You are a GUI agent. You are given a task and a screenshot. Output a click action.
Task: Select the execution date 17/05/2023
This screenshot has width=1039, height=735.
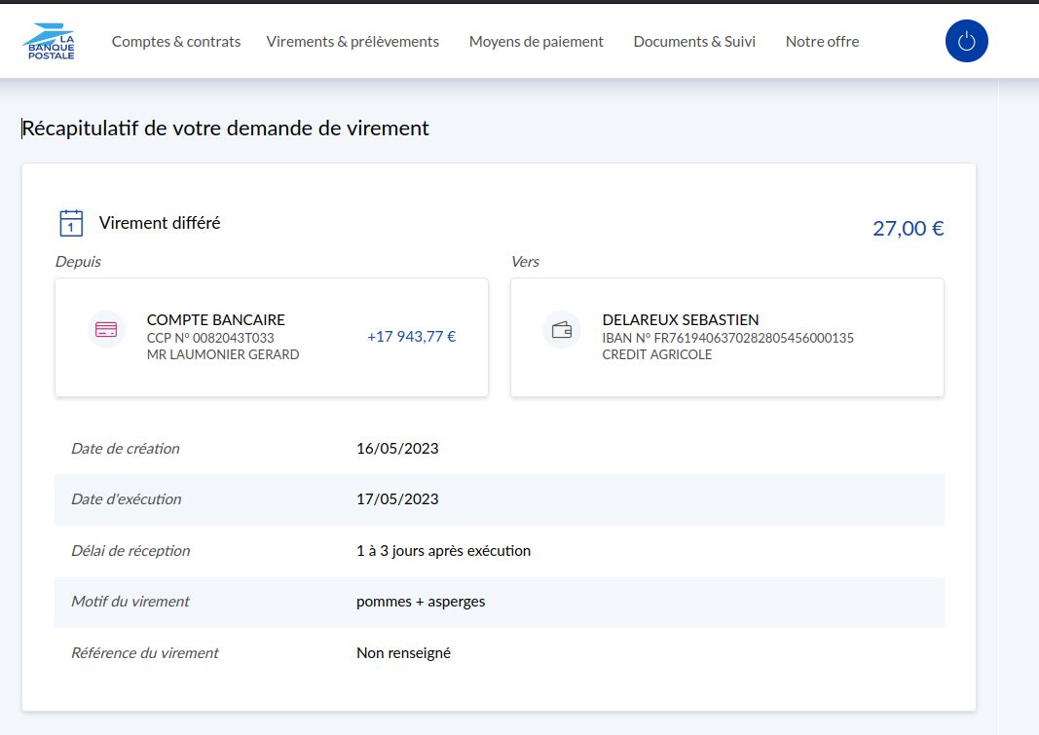click(397, 499)
